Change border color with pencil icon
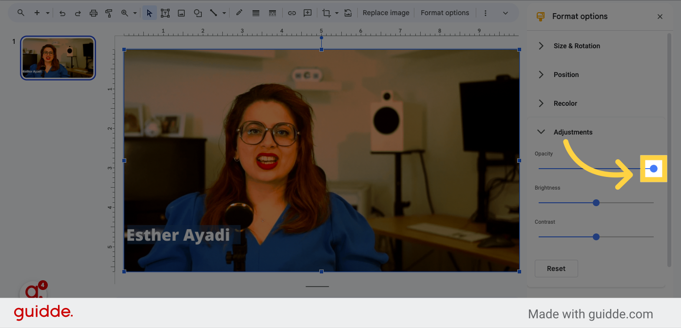The image size is (681, 328). point(239,13)
